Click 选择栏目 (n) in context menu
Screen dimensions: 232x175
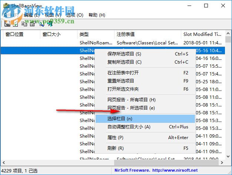(x=145, y=119)
